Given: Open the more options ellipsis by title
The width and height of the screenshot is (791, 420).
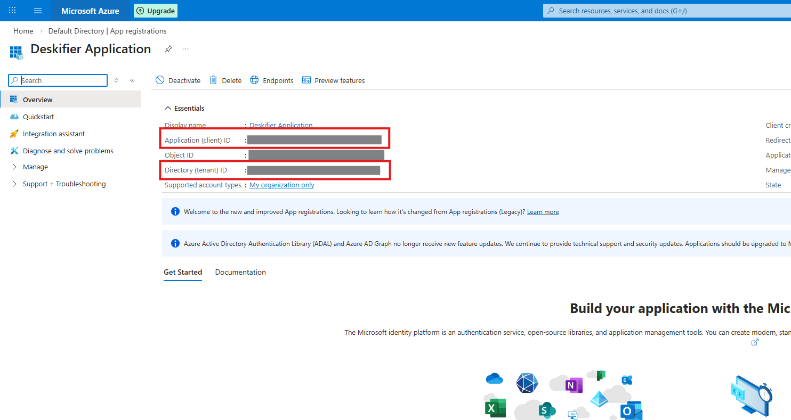Looking at the screenshot, I should point(185,49).
